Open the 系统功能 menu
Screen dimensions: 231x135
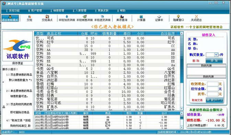13,11
